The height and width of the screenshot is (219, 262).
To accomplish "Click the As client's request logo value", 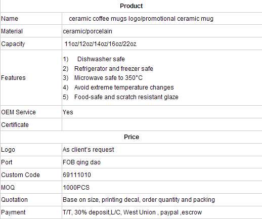I will click(x=89, y=150).
